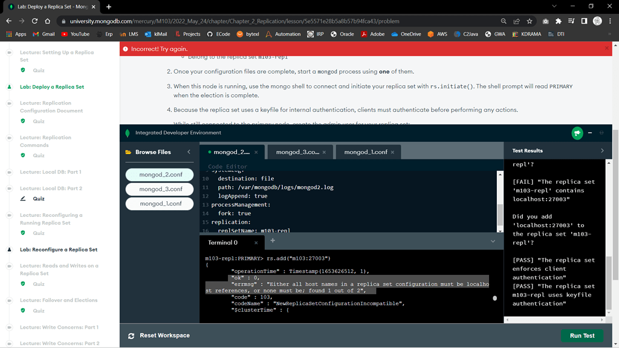Add a new terminal with plus icon
The height and width of the screenshot is (348, 619).
(273, 241)
